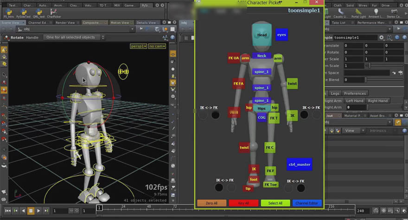
Task: Pick the ctrl_master control
Action: pos(300,164)
